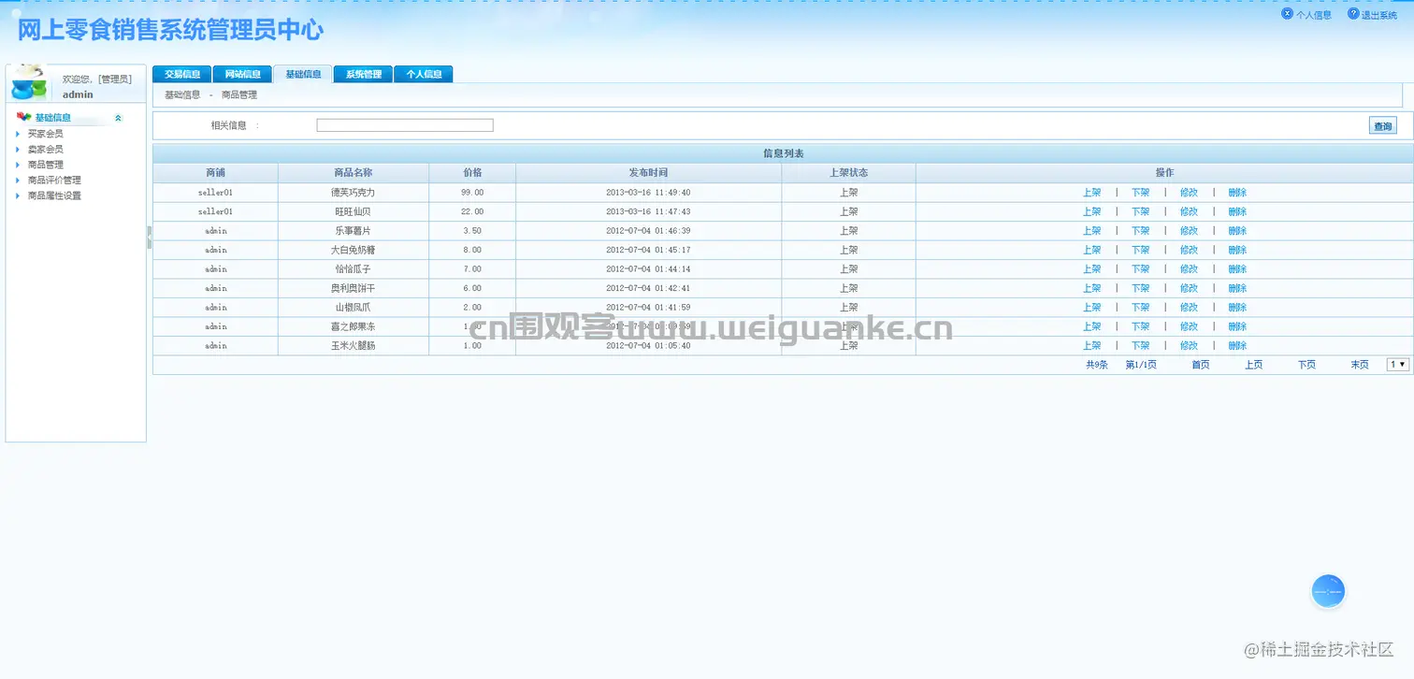
Task: Click 删除 for 乐事薯片
Action: [x=1237, y=231]
